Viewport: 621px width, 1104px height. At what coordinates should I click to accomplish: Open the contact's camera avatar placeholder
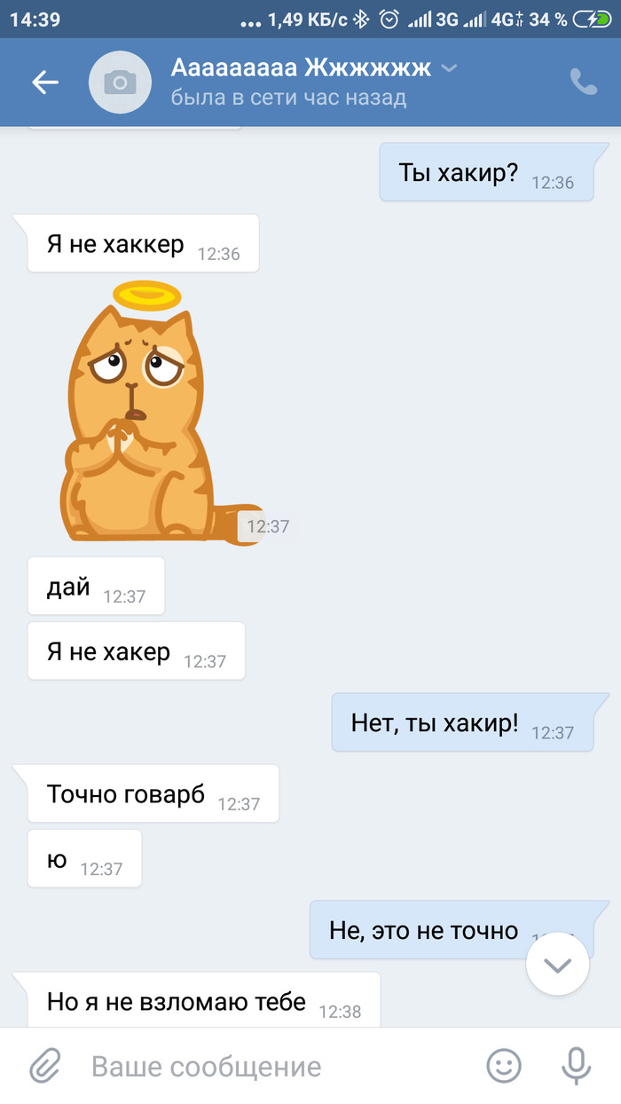[x=120, y=83]
